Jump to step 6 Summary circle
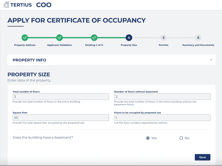 (x=198, y=38)
